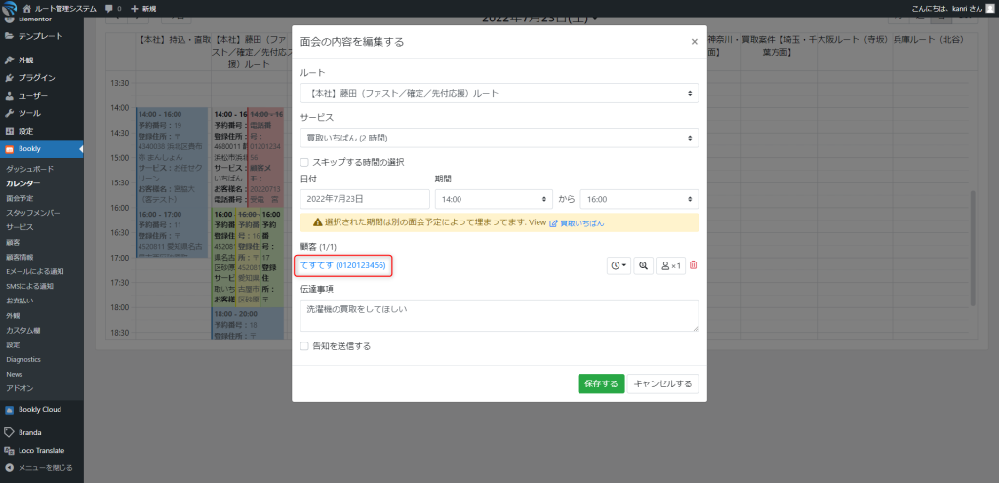Enable the skip time selection checkbox
The width and height of the screenshot is (999, 483).
(305, 162)
